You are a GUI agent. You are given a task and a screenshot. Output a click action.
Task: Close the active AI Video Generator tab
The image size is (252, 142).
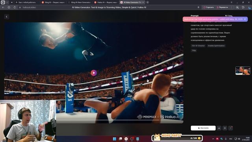pyautogui.click(x=143, y=2)
